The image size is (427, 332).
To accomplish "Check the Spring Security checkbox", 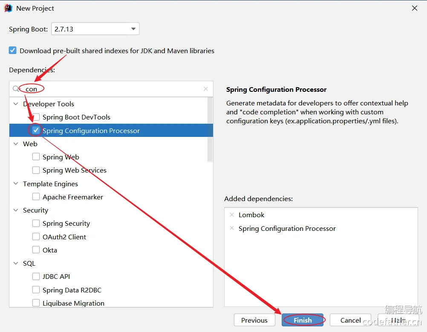I will (36, 223).
